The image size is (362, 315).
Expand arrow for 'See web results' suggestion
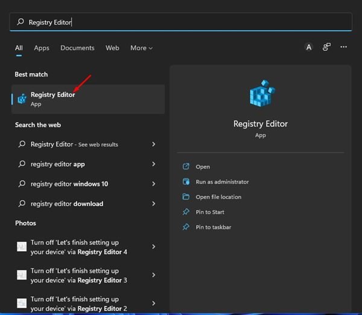point(153,144)
